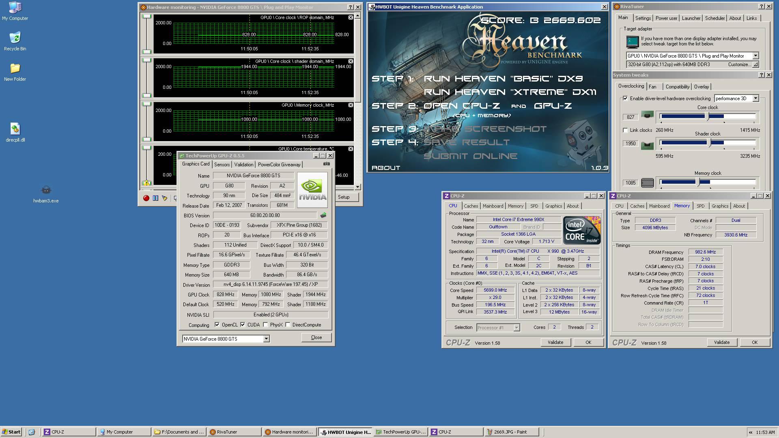This screenshot has height=438, width=779.
Task: Open the Power user tab in RivaTuner
Action: (666, 18)
